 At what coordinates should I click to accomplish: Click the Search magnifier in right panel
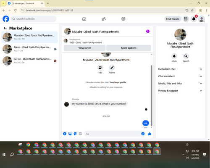(x=186, y=56)
